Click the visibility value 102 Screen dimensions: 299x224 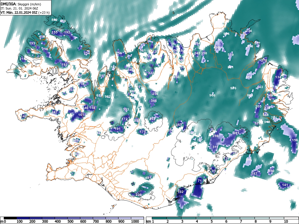click(x=180, y=192)
